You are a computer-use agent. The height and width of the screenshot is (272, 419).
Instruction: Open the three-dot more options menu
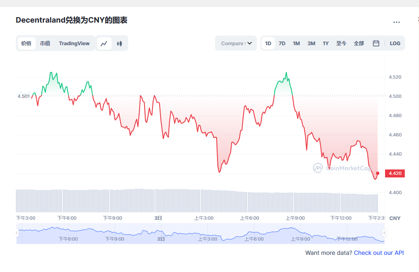396,22
